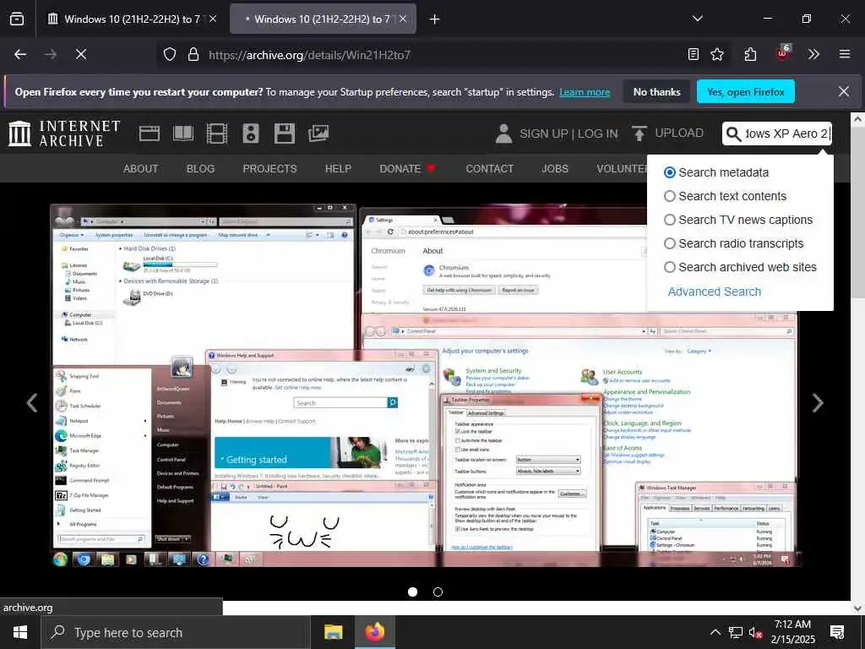This screenshot has height=649, width=865.
Task: Show next screenshot with right chevron
Action: click(x=818, y=403)
